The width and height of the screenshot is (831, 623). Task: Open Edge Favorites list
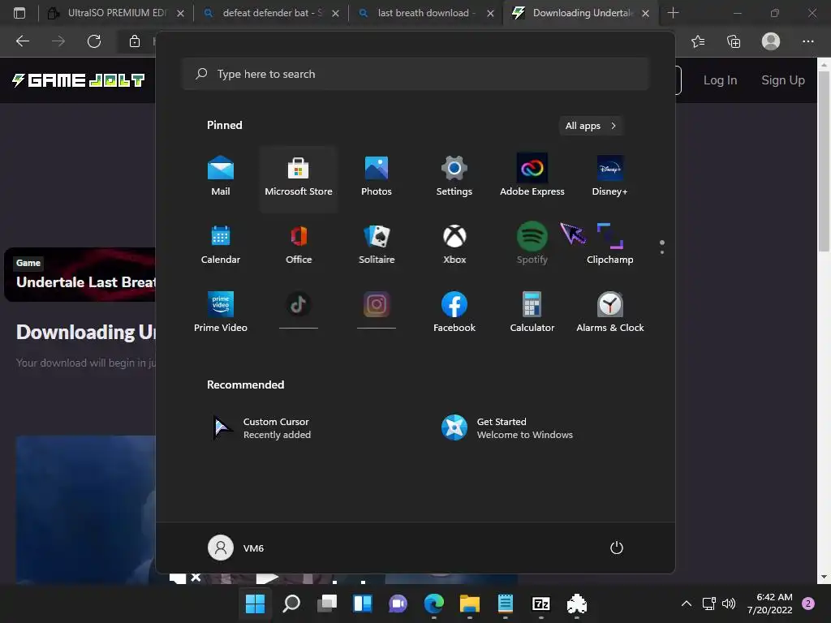coord(698,41)
